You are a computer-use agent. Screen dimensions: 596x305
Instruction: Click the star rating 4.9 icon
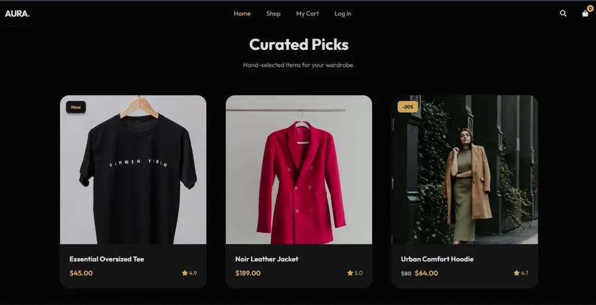(185, 273)
